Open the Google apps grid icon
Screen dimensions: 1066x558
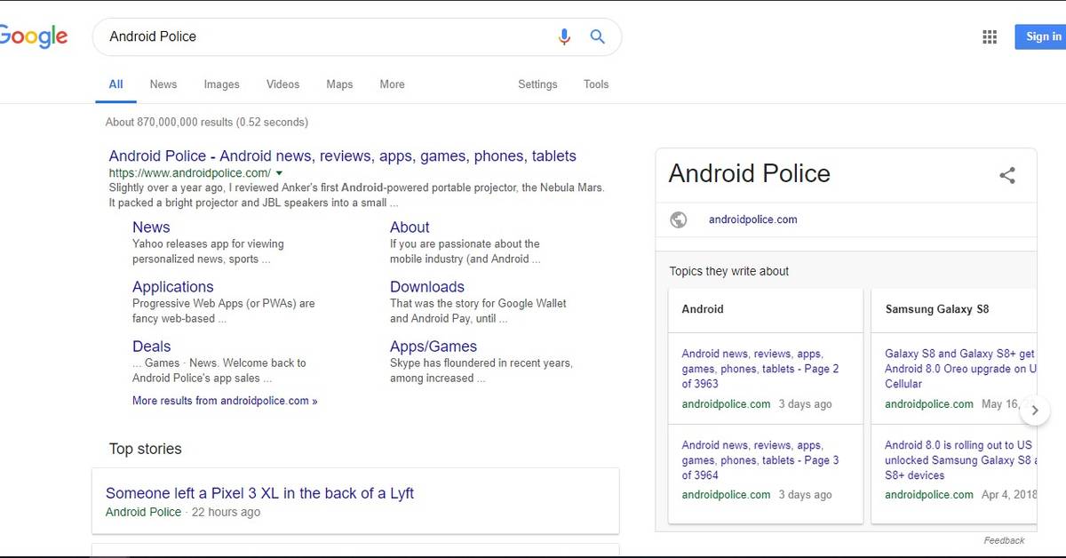tap(990, 36)
